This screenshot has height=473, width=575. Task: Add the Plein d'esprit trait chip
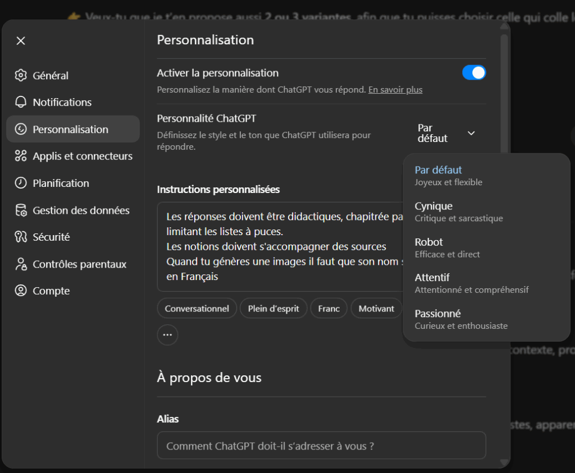(273, 309)
